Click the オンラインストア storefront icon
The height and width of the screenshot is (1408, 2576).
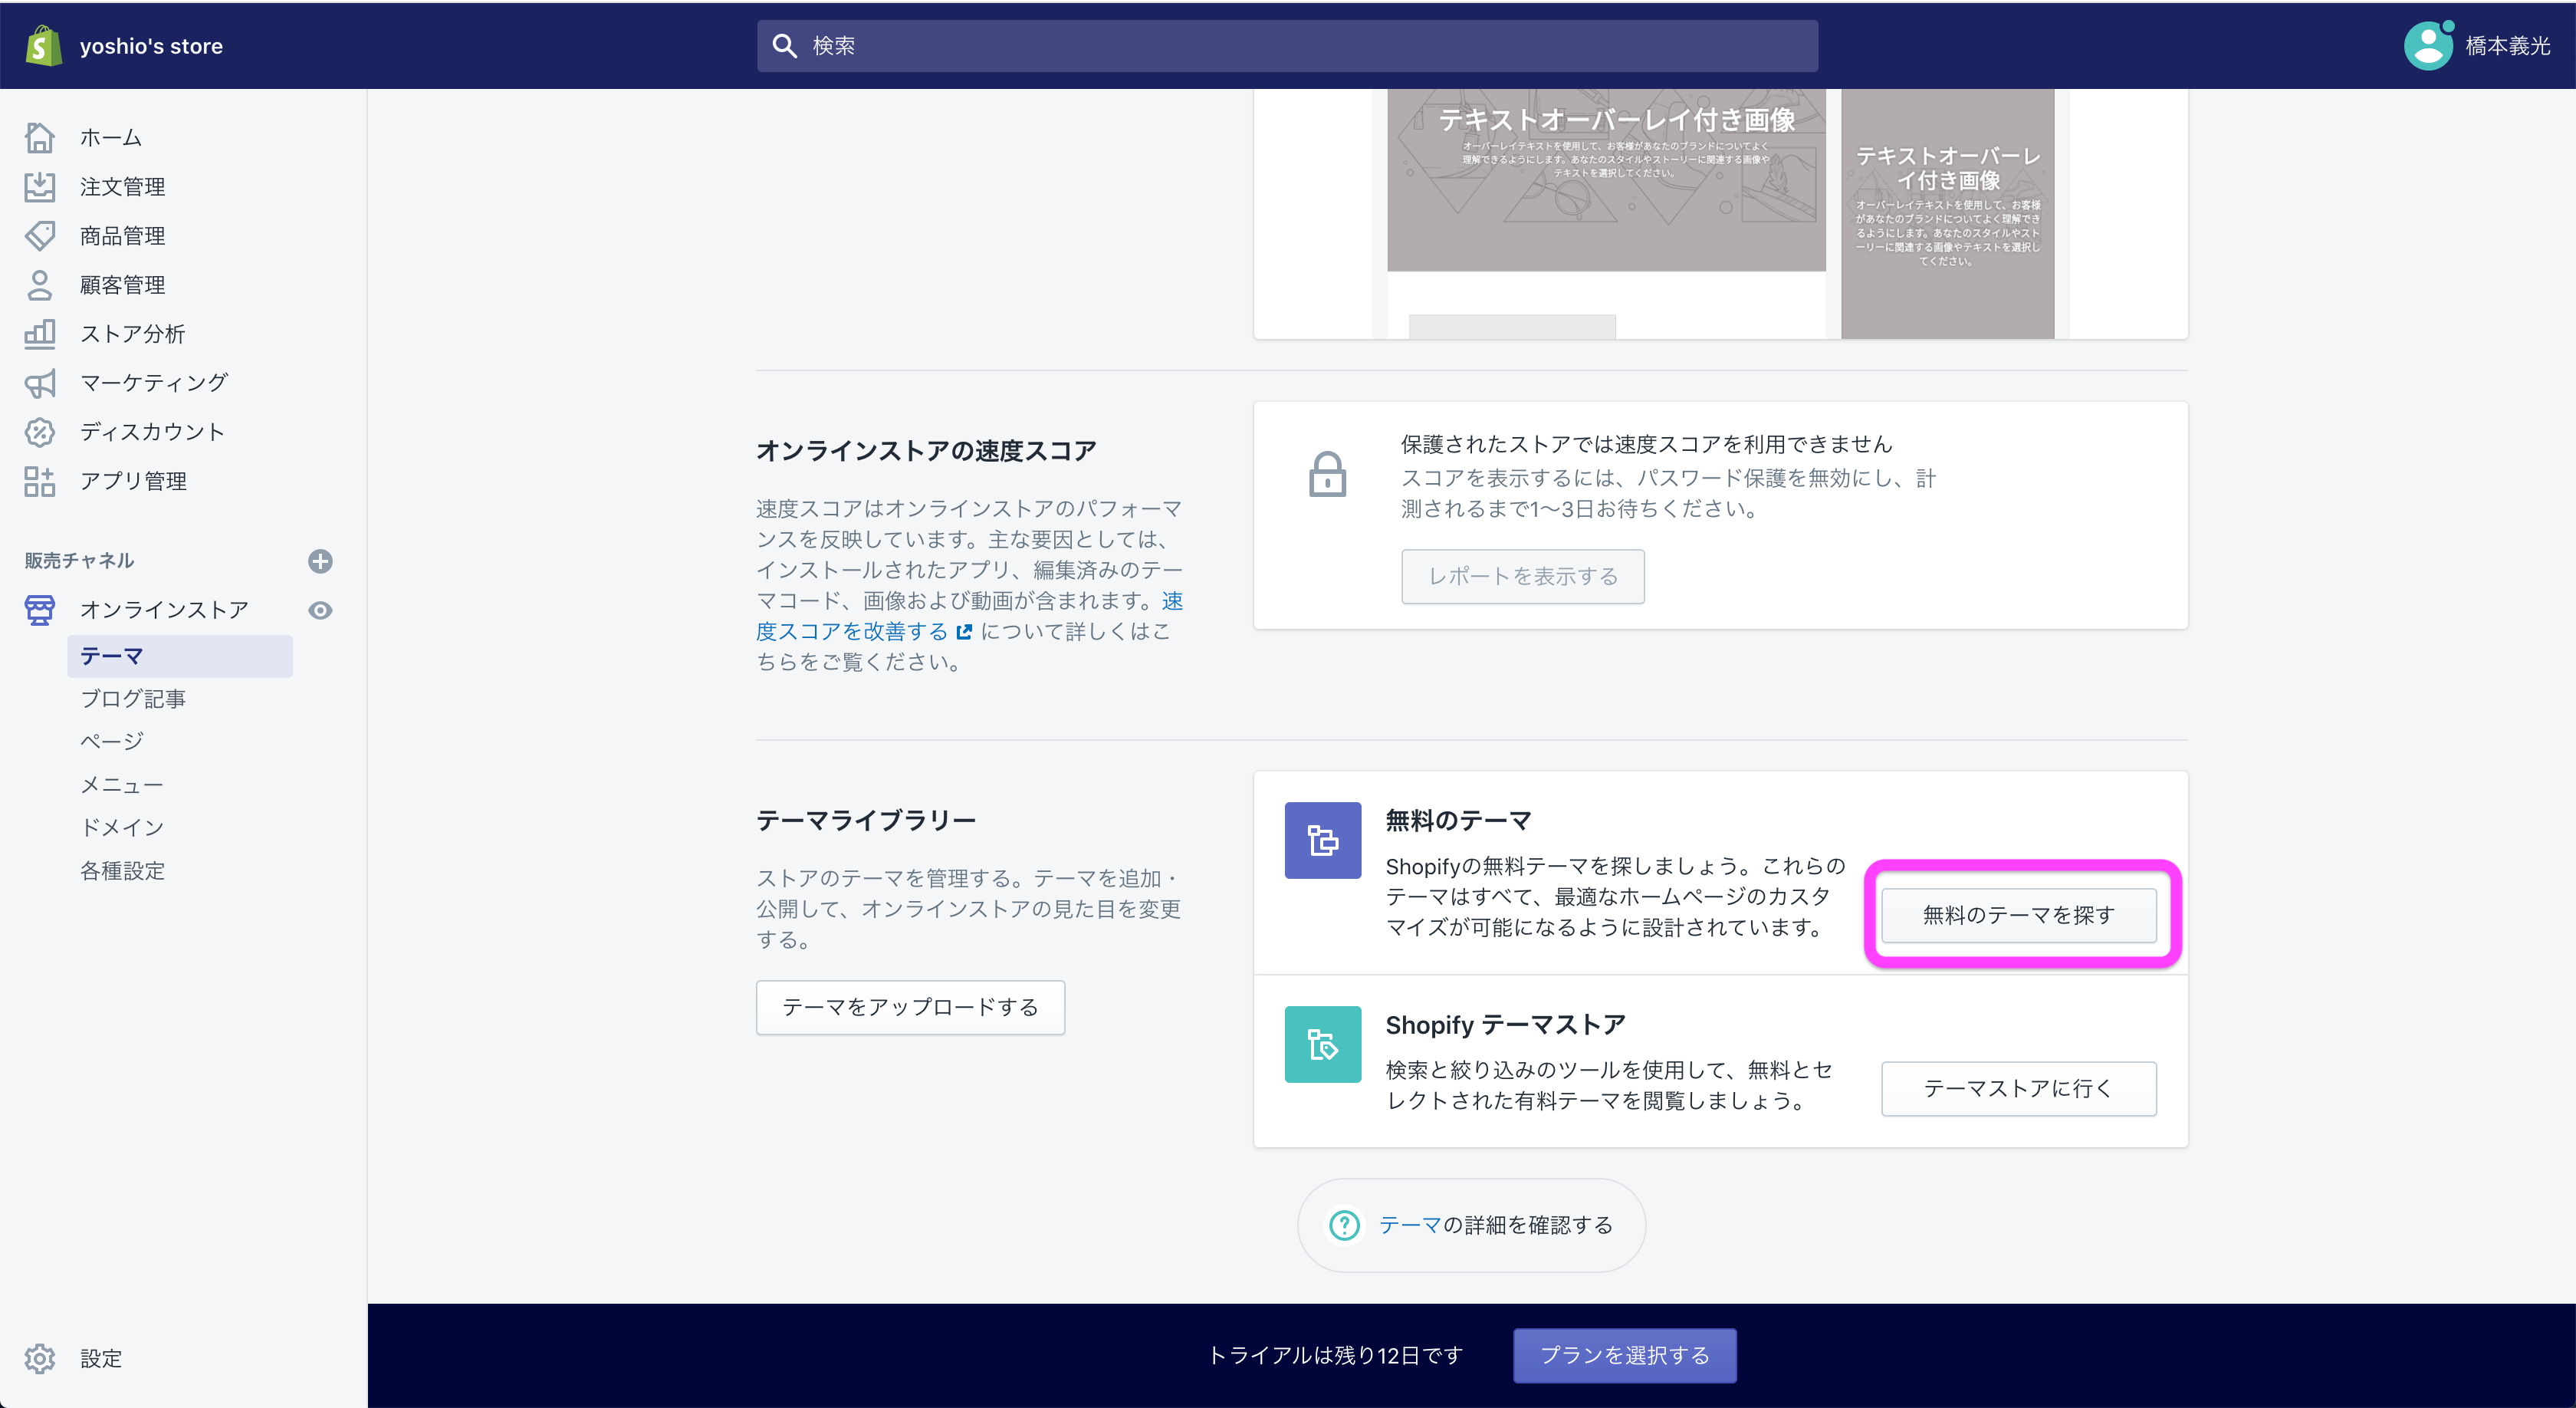click(40, 609)
